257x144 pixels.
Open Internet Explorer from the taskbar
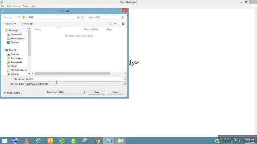pyautogui.click(x=39, y=141)
